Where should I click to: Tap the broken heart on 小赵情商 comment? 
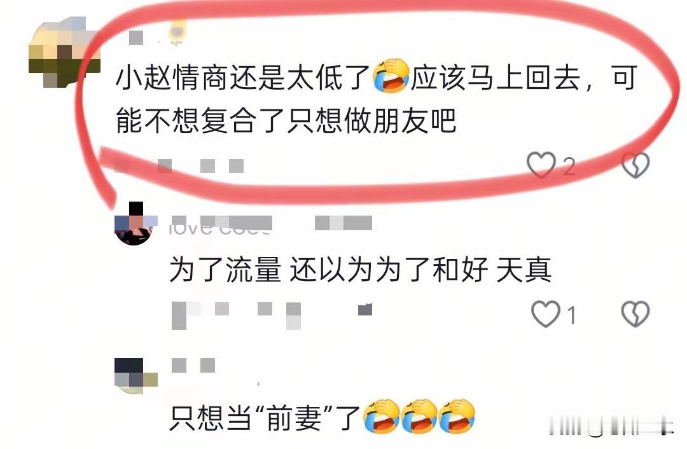click(x=635, y=165)
